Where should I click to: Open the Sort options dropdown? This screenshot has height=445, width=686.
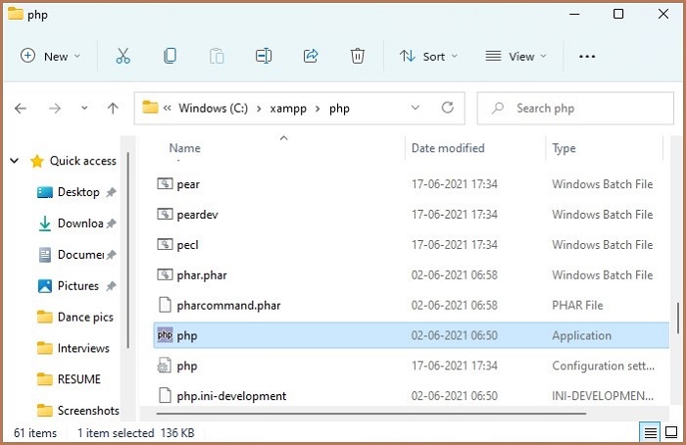pyautogui.click(x=428, y=56)
